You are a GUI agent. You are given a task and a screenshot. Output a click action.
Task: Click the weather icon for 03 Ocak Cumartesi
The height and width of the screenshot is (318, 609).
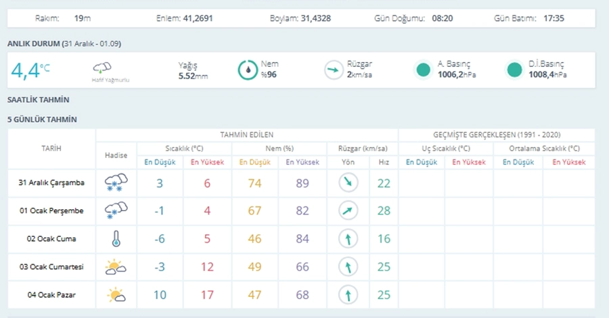116,267
